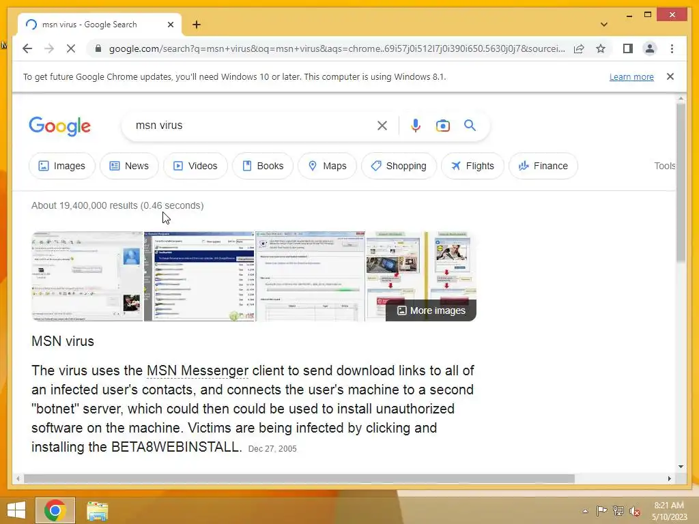Viewport: 699px width, 524px height.
Task: Click the vertical scrollbar thumb
Action: (x=681, y=183)
